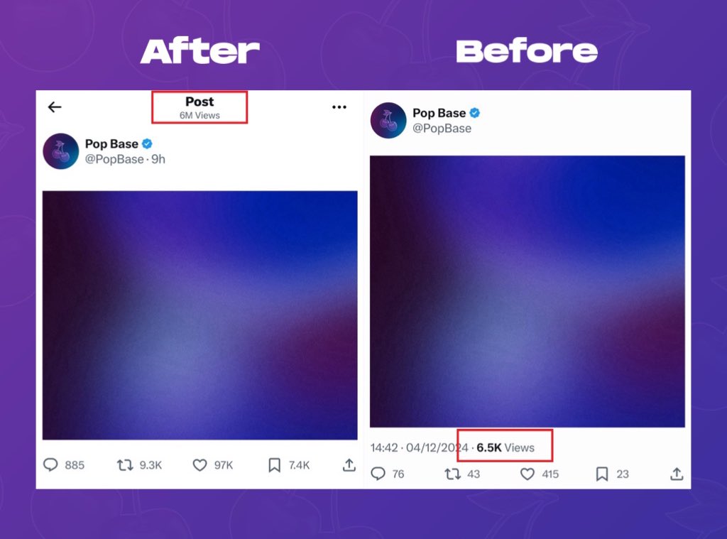
Task: Click the 14:42 · 04/12/2024 timestamp
Action: coord(419,447)
